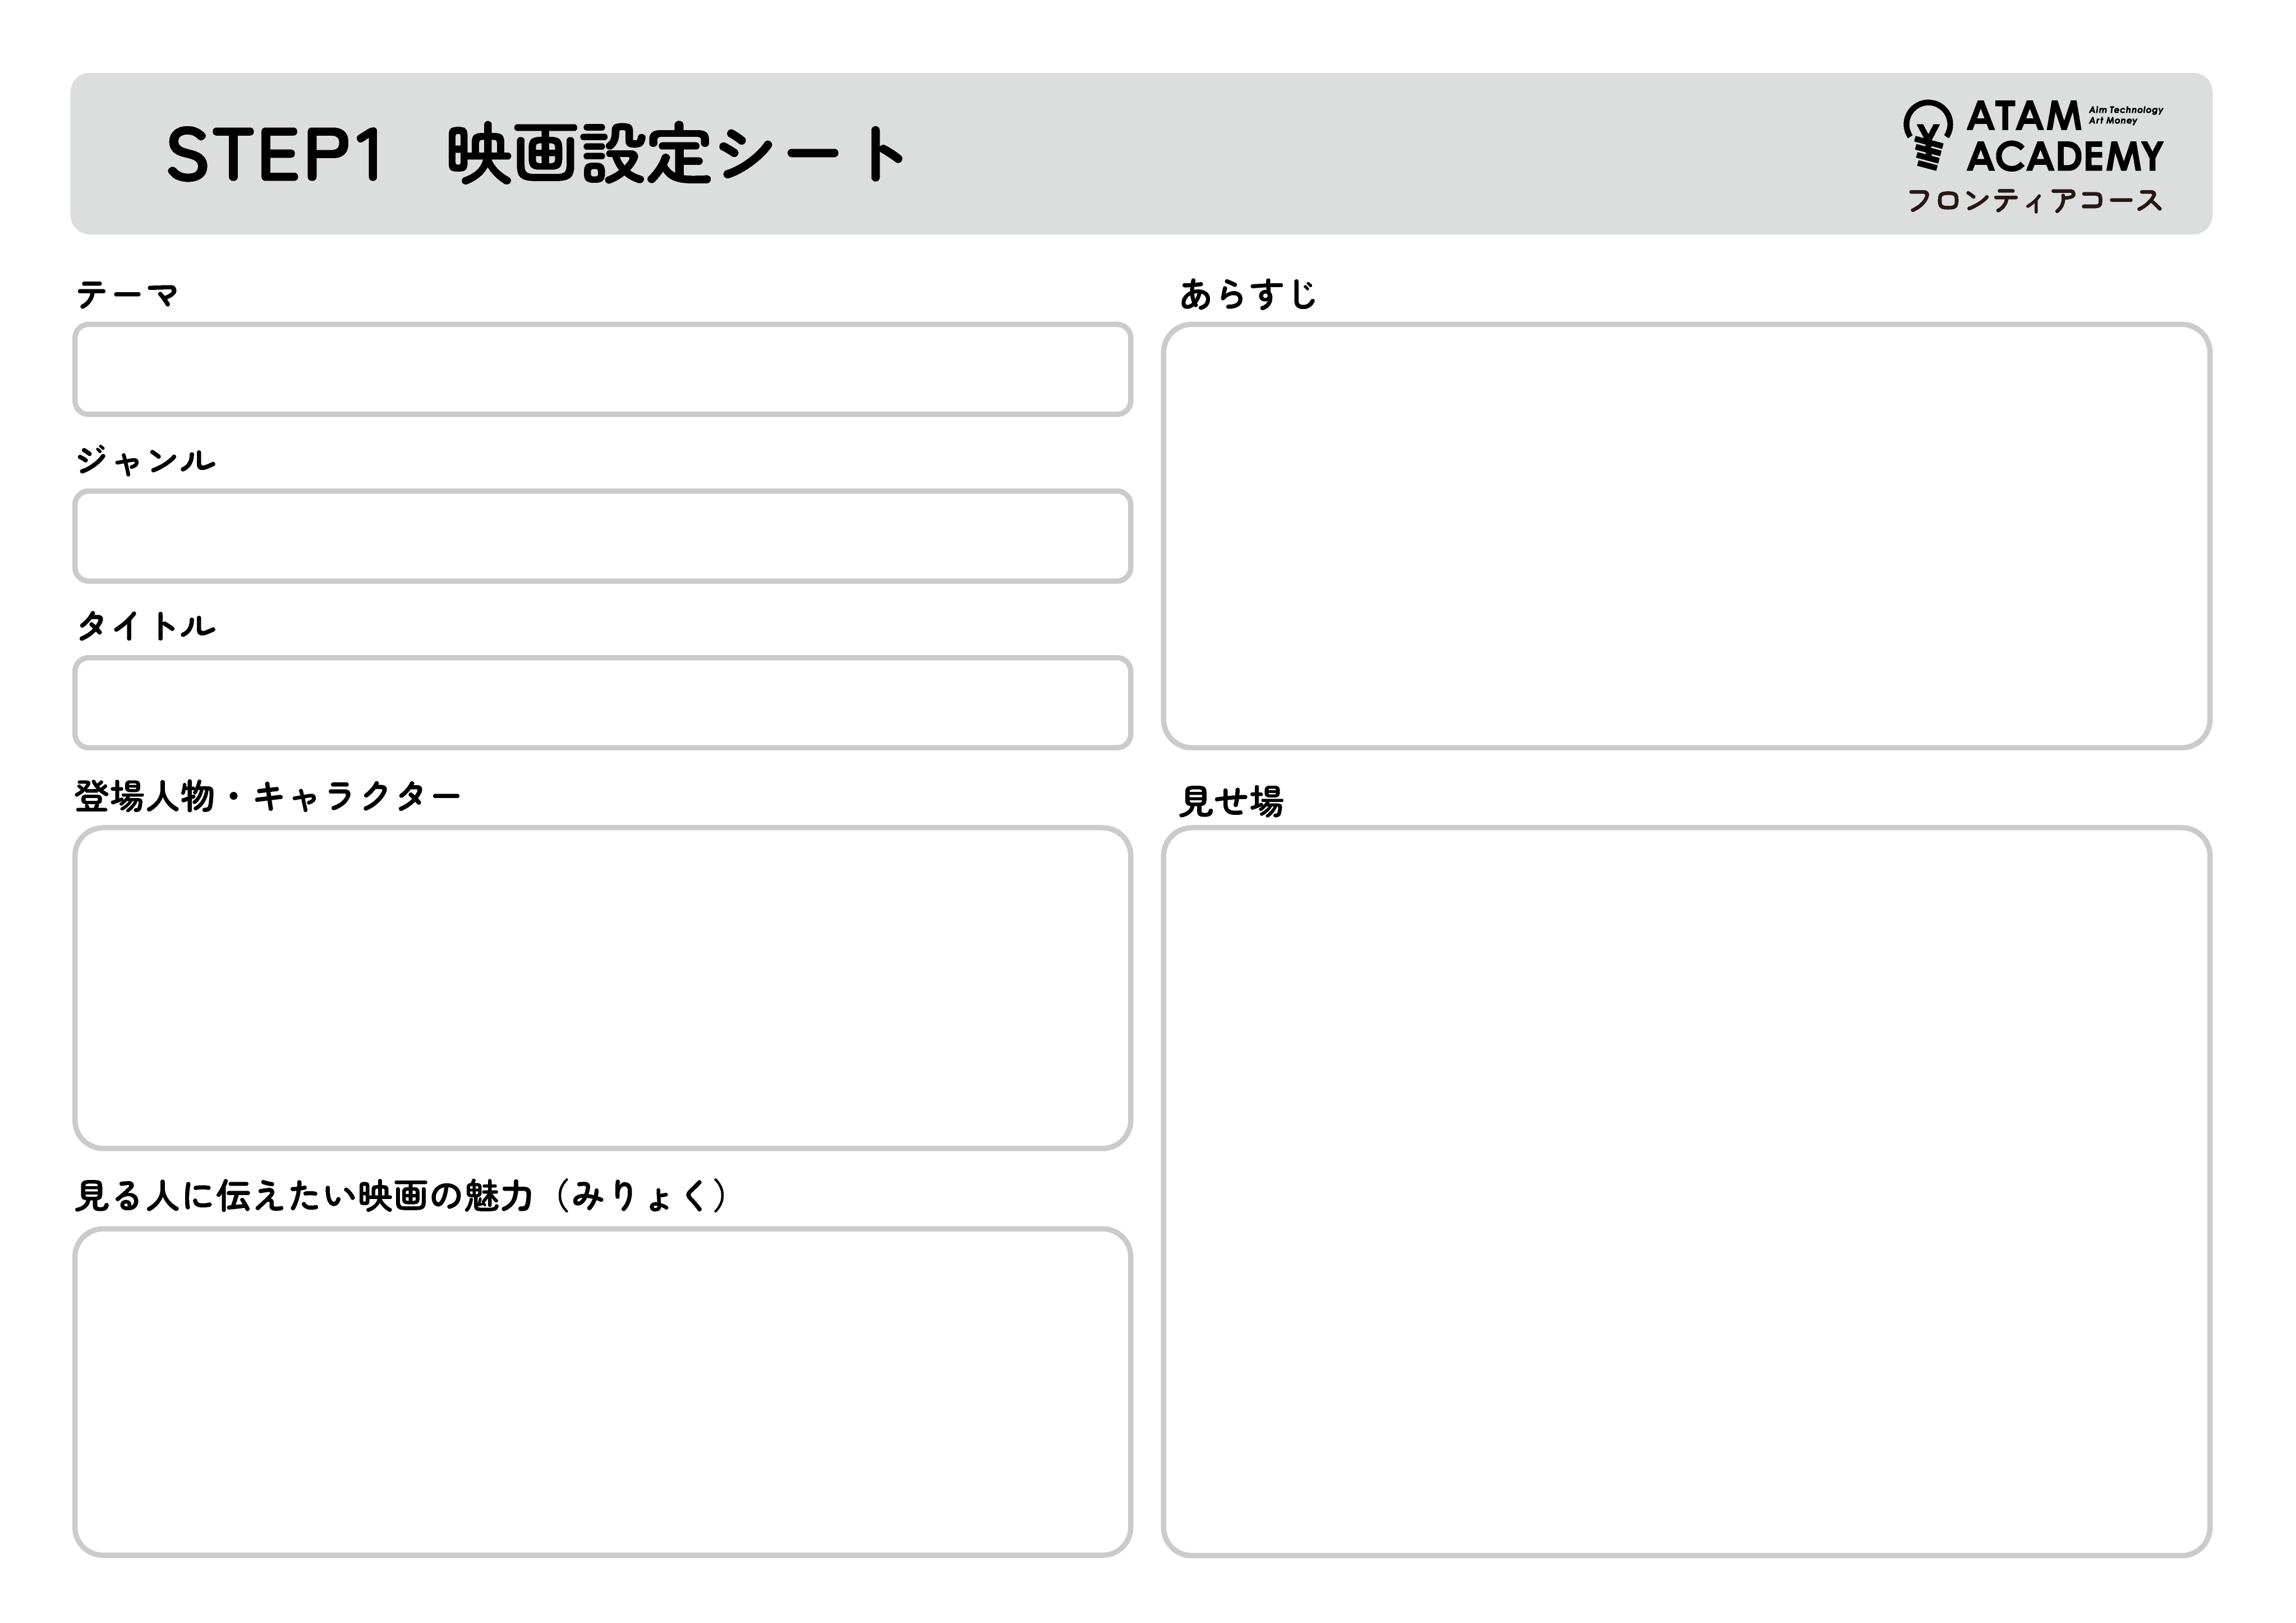
Task: Click the 登場人物・キャラクター label
Action: coord(268,797)
